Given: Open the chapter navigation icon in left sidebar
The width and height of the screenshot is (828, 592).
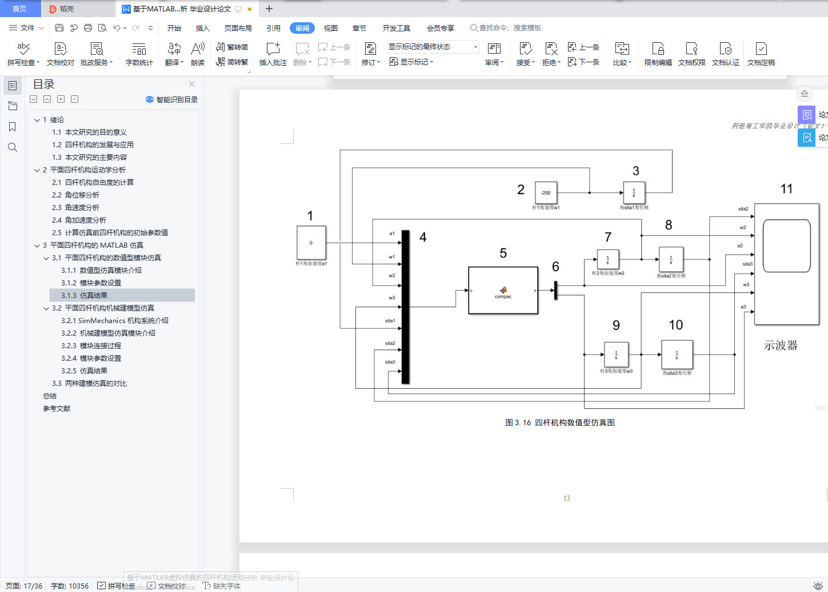Looking at the screenshot, I should click(x=13, y=106).
